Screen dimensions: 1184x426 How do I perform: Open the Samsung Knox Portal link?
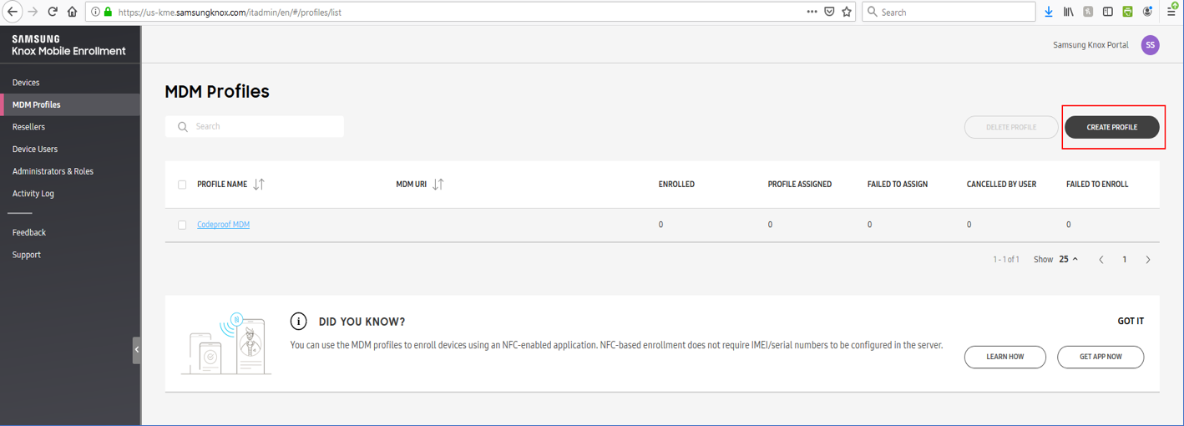point(1090,45)
